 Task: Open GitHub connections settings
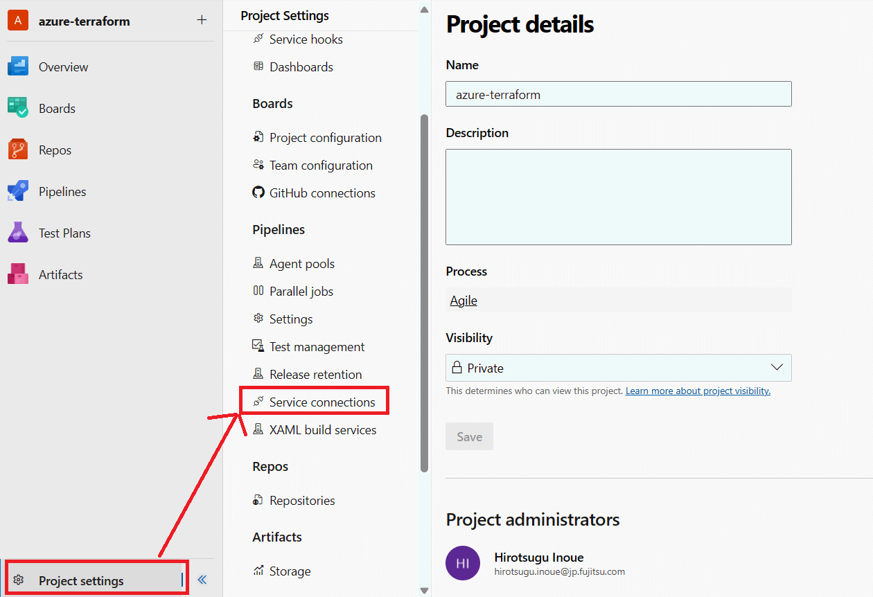322,193
